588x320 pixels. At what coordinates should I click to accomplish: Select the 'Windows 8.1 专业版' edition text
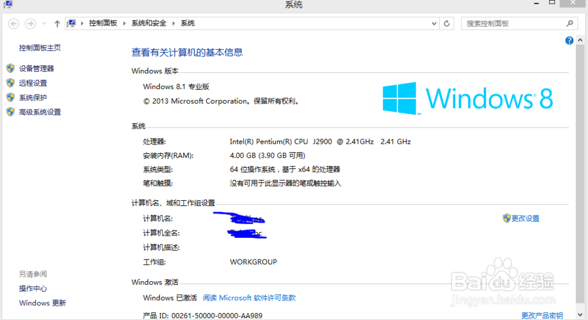176,86
